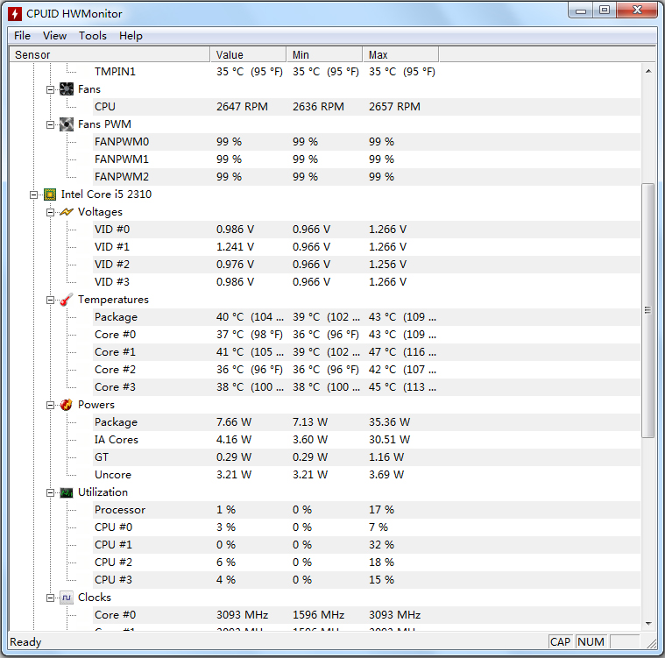Select the CPU #0 utilization row
This screenshot has height=658, width=665.
(x=366, y=527)
